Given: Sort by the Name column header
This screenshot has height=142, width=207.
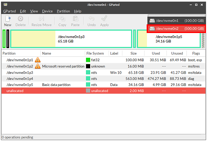Looking at the screenshot, I should (x=63, y=54).
